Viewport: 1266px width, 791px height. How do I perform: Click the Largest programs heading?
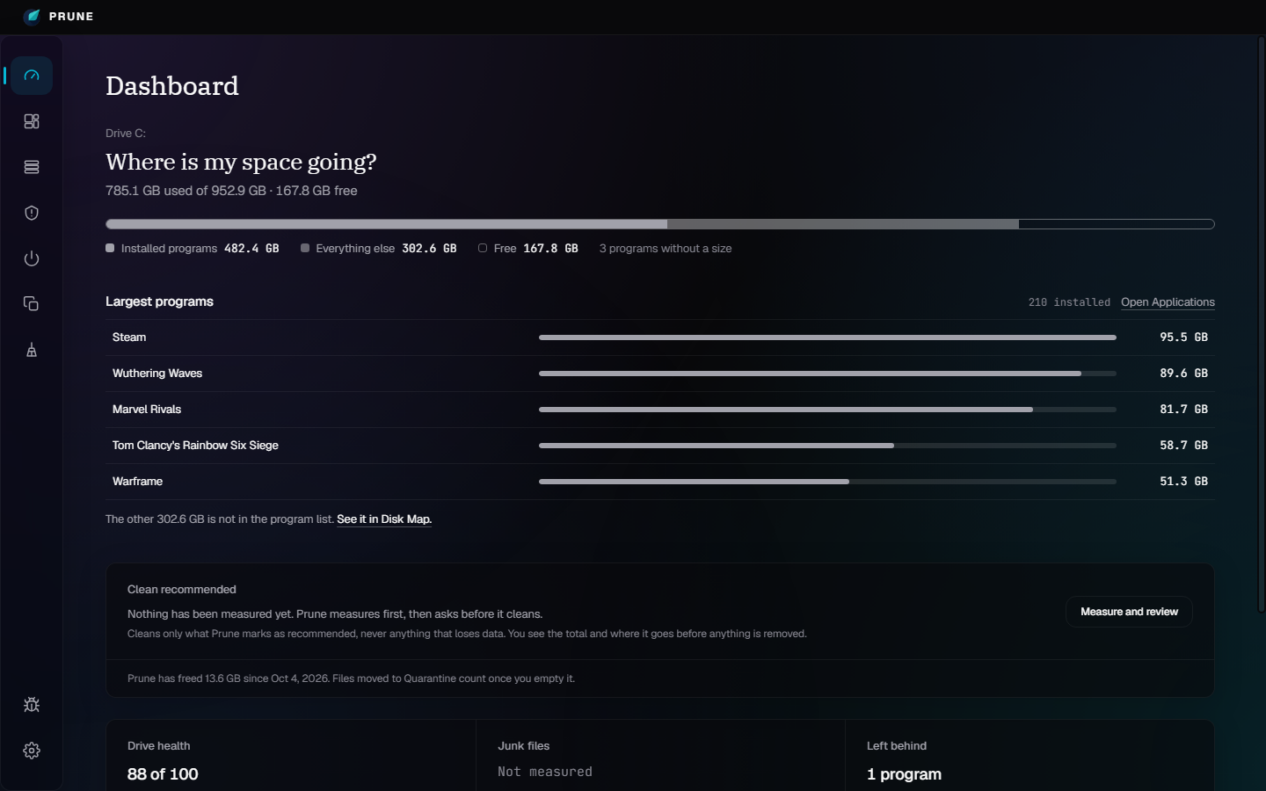click(x=159, y=301)
